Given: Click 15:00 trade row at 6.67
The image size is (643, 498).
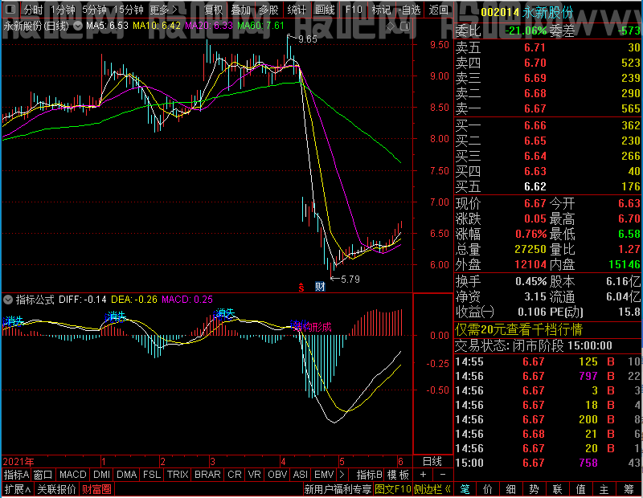Looking at the screenshot, I should click(x=548, y=463).
